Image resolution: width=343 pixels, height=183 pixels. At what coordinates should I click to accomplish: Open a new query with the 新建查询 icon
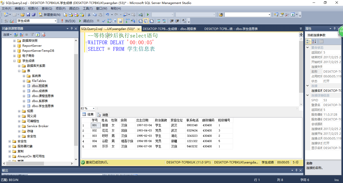coord(40,15)
